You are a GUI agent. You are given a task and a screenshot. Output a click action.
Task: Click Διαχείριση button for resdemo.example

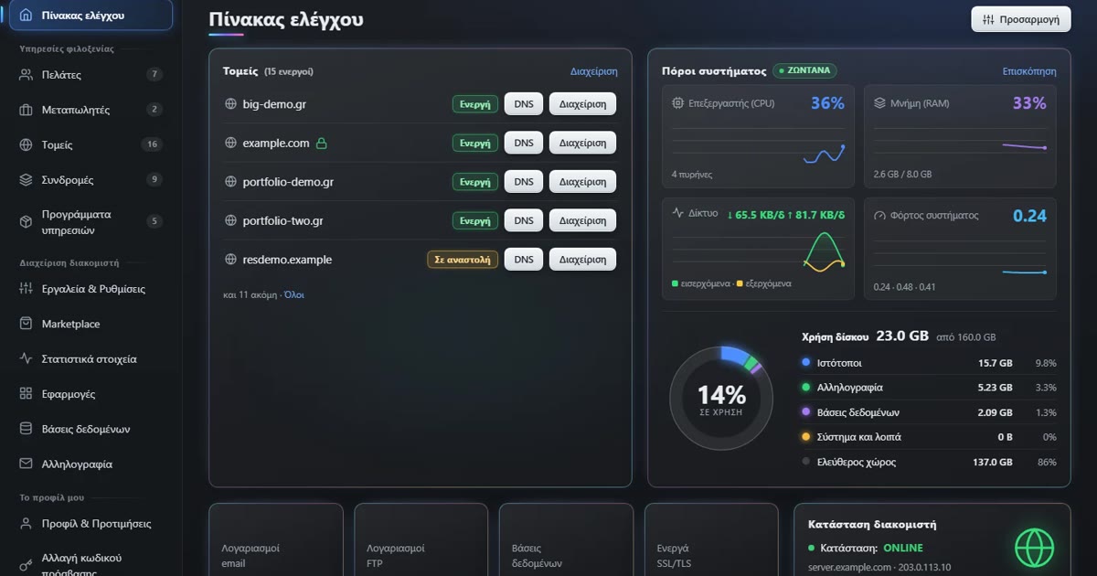tap(582, 260)
